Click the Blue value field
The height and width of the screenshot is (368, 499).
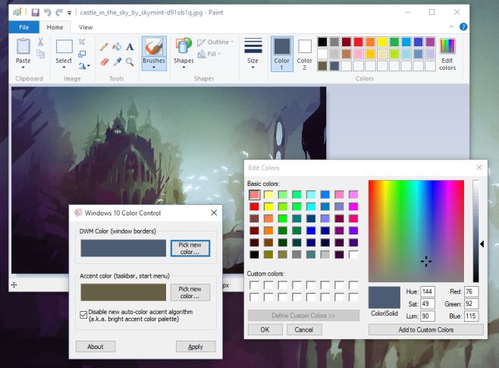tap(471, 316)
